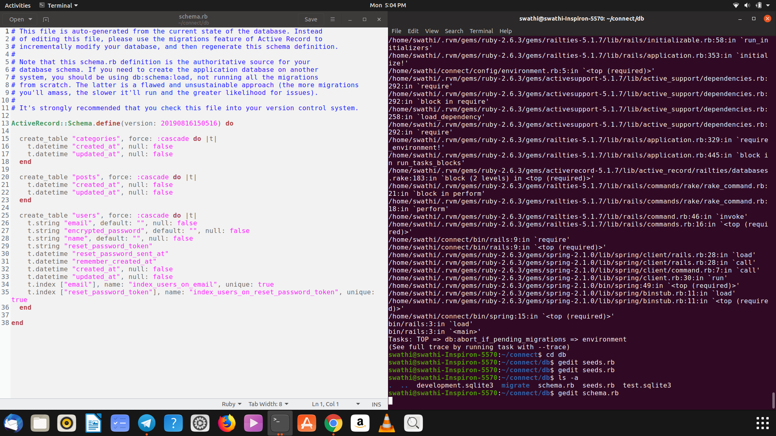Change Tab Width 8 setting
This screenshot has width=776, height=436.
coord(268,404)
